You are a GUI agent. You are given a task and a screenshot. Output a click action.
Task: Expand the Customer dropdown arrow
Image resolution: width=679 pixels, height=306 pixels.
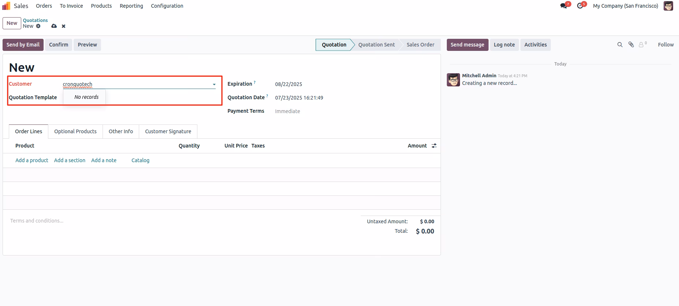point(214,85)
